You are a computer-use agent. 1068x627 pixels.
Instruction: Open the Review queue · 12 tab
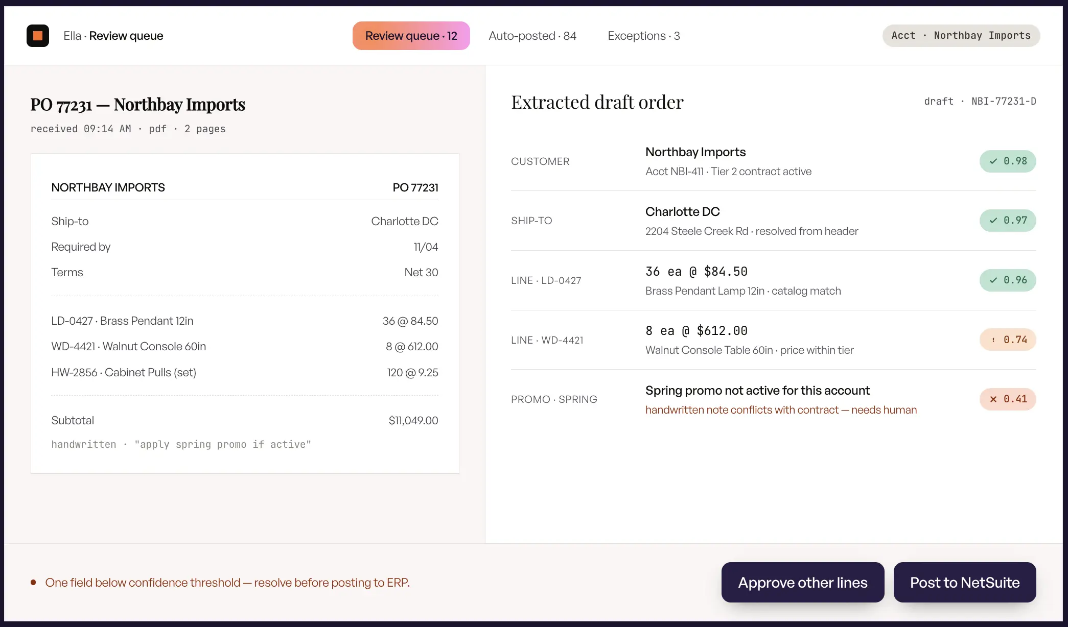click(x=411, y=36)
